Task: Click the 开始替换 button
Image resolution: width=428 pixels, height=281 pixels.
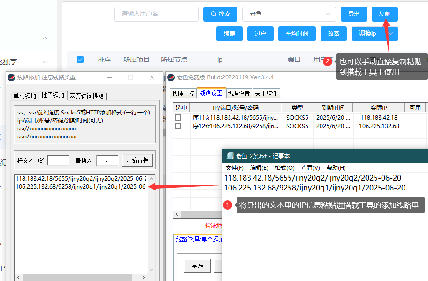Action: [137, 160]
